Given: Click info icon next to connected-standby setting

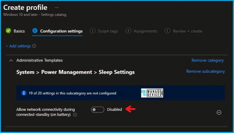Looking at the screenshot, I should [75, 115].
